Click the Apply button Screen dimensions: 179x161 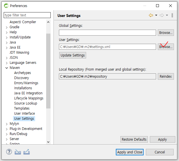pyautogui.click(x=163, y=139)
